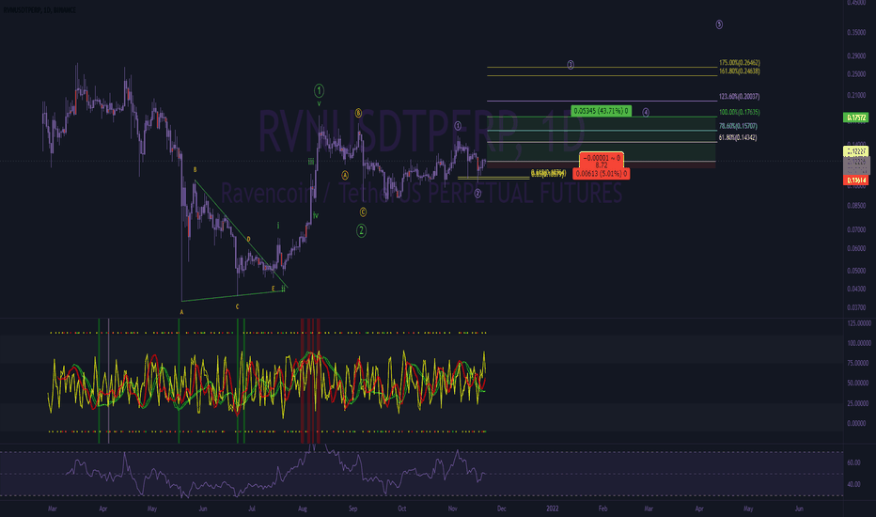Click the 0.35000 price axis value
Viewport: 876px width, 517px height.
(856, 32)
